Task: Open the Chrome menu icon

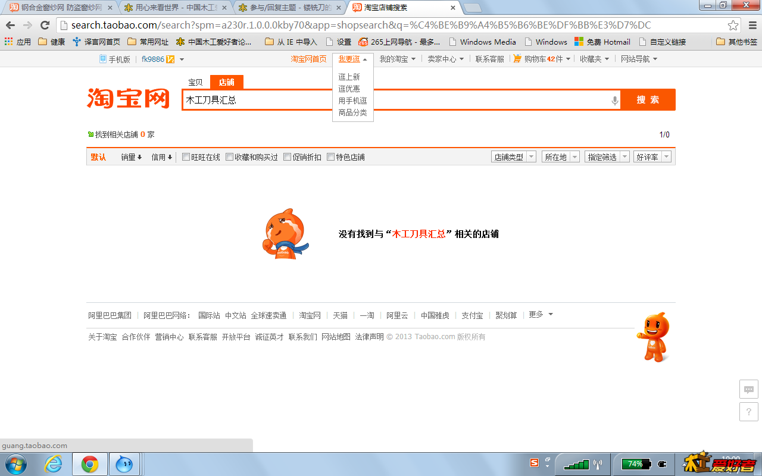Action: (751, 25)
